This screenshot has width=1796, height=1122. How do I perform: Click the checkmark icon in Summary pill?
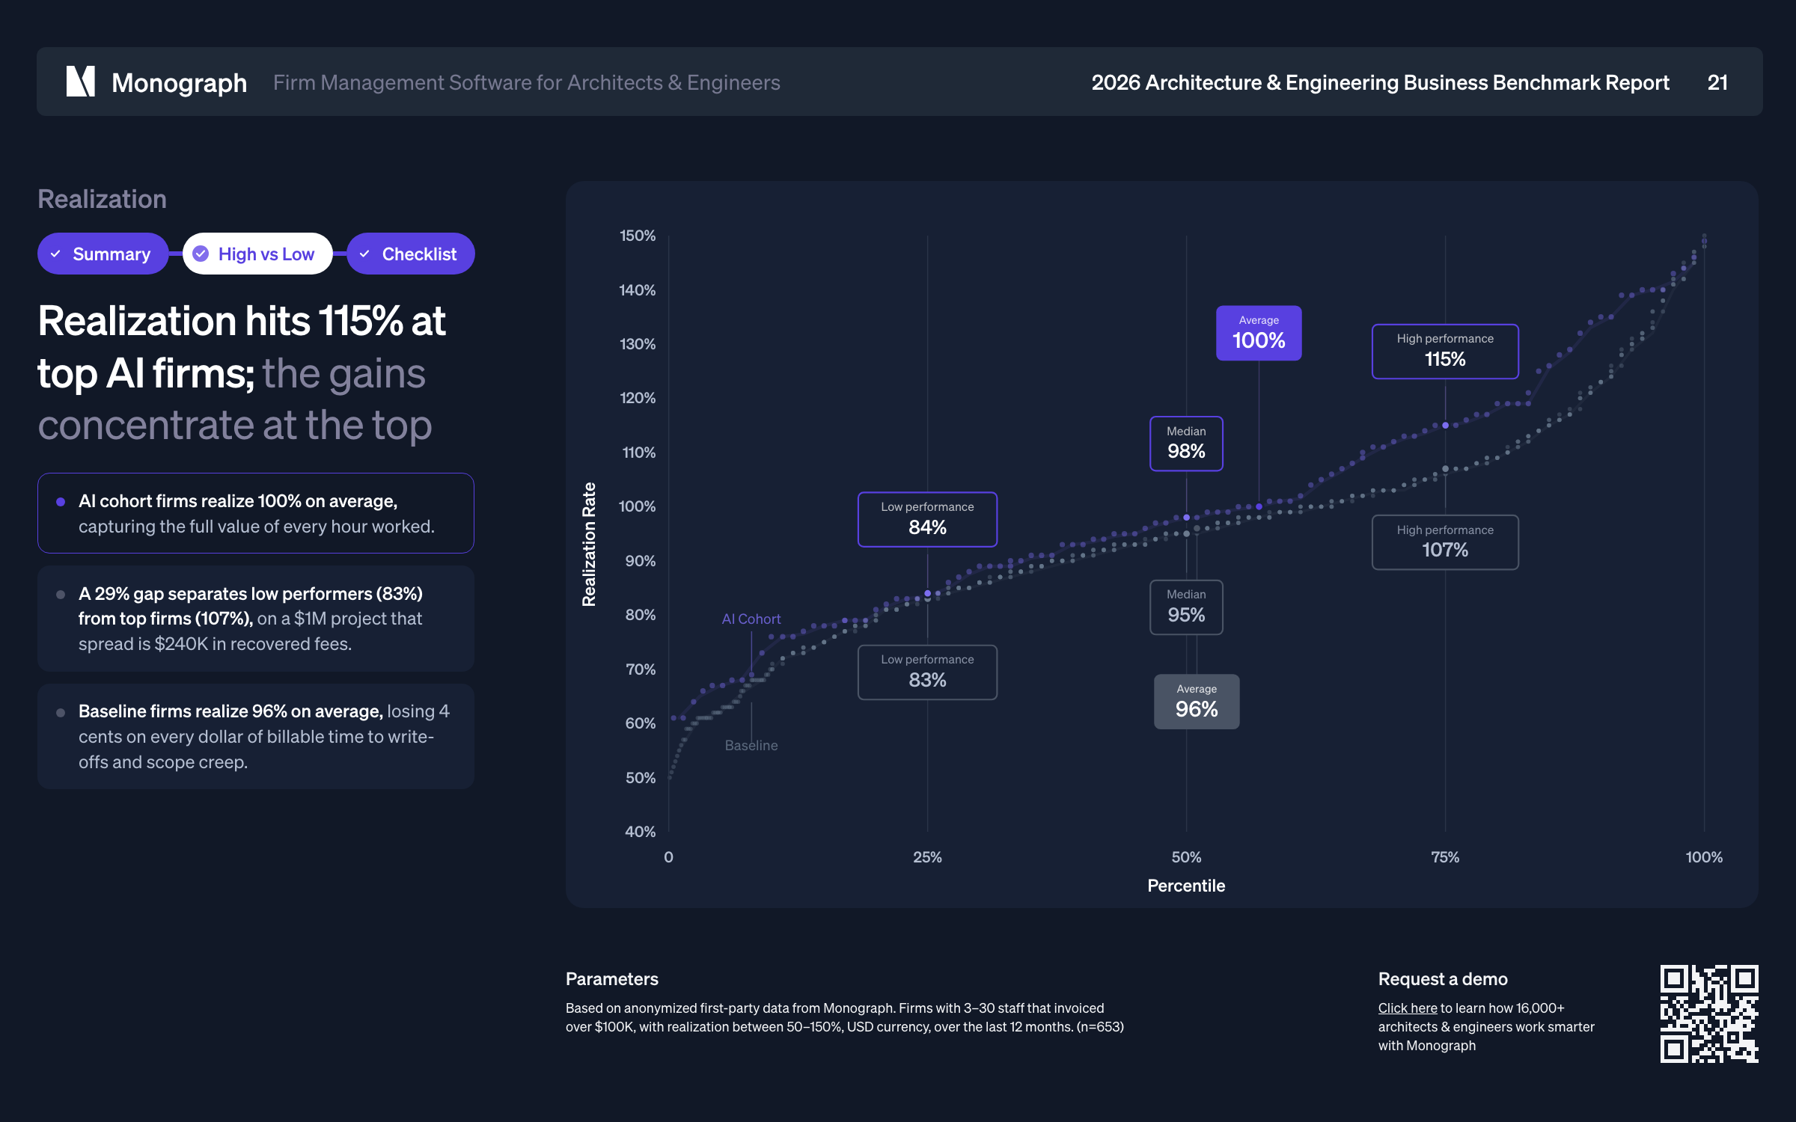coord(55,254)
